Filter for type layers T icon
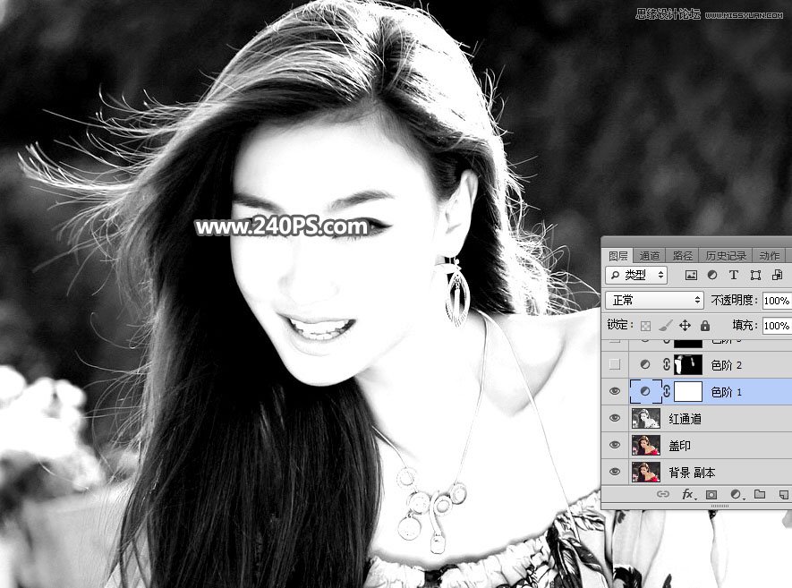This screenshot has height=588, width=792. (734, 275)
